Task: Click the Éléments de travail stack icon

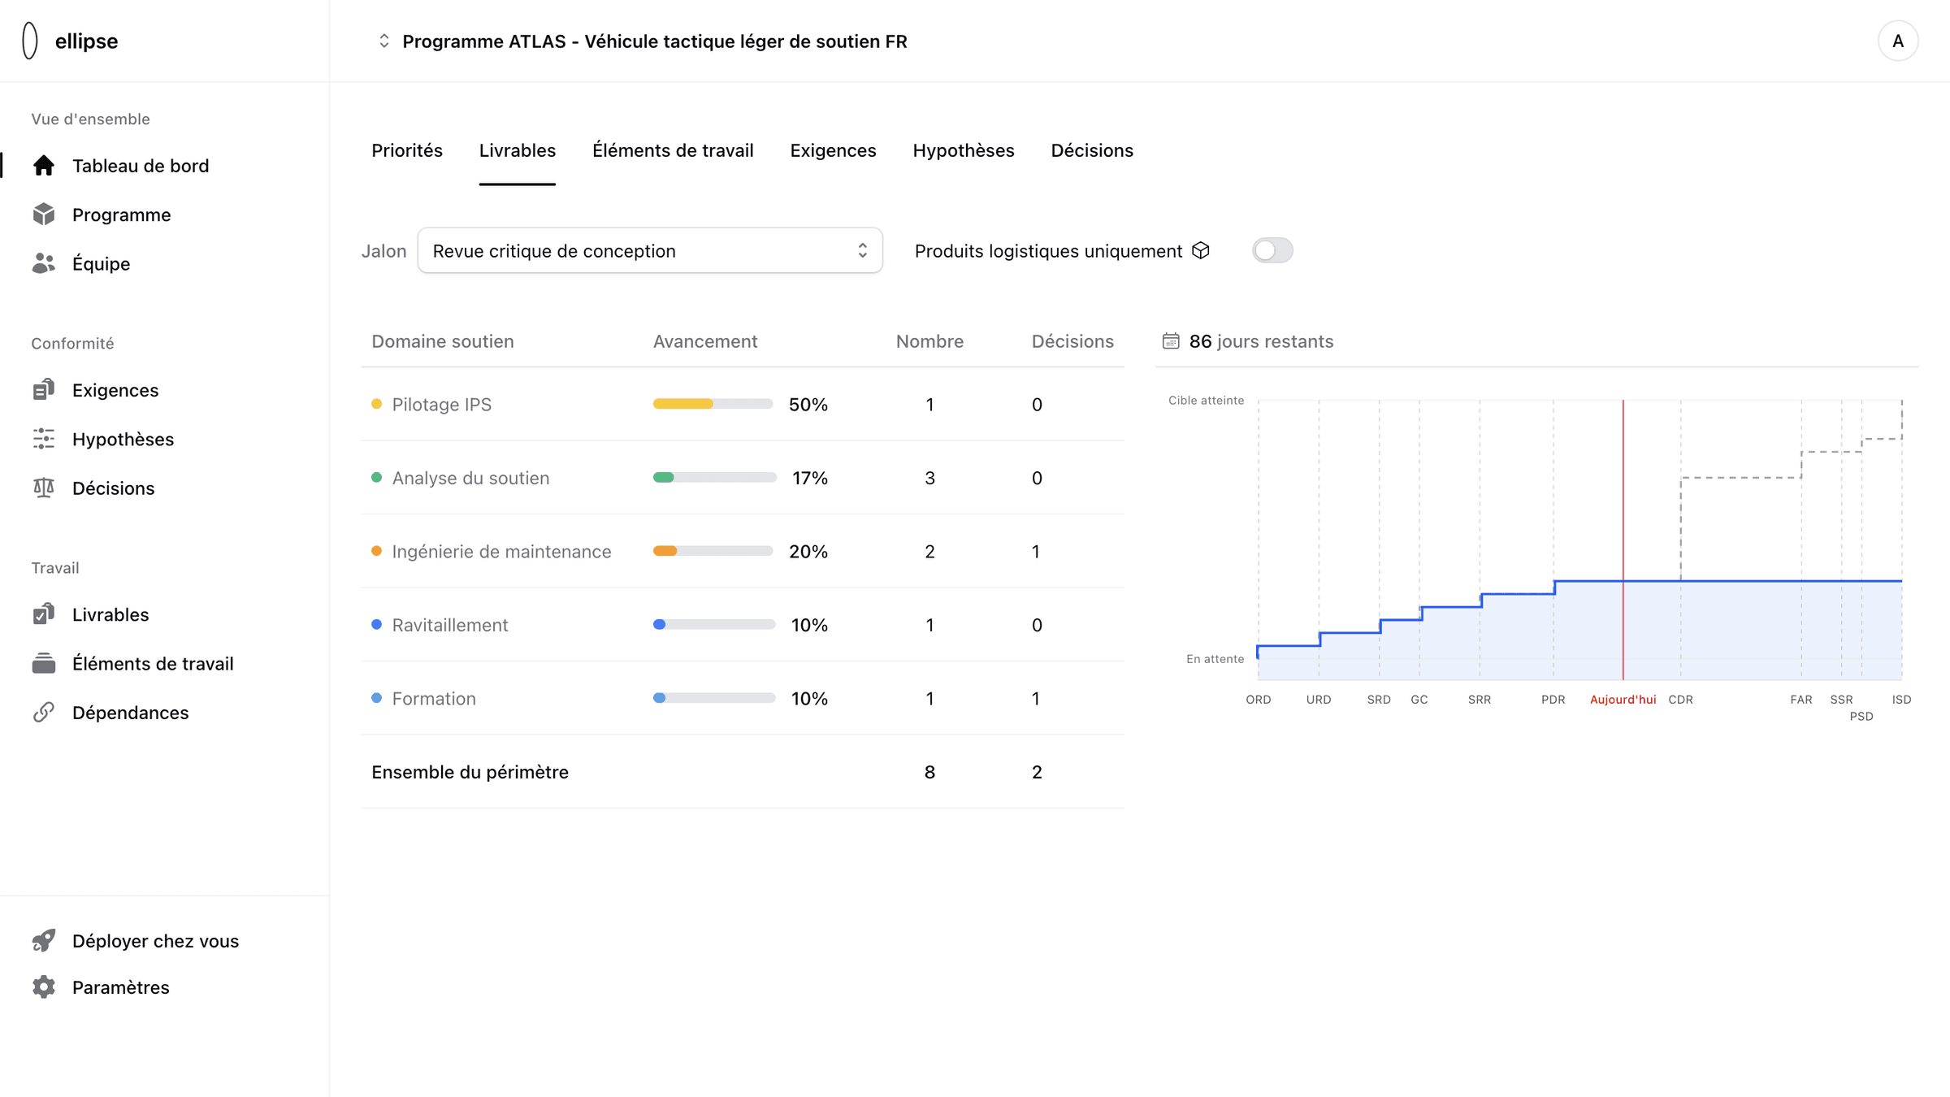Action: (44, 663)
